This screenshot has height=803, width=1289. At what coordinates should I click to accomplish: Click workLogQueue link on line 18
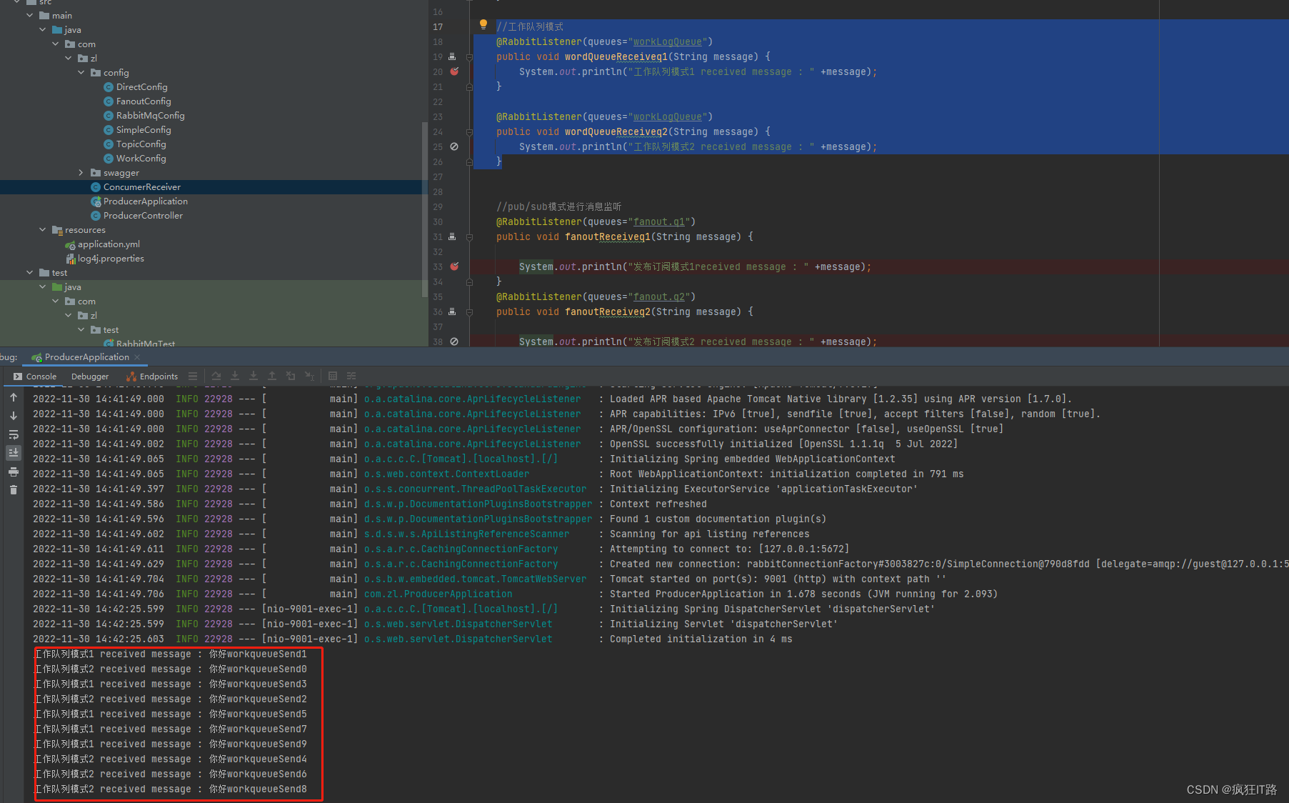pyautogui.click(x=668, y=41)
